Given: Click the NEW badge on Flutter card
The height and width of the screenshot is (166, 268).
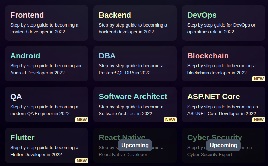Looking at the screenshot, I should 82,161.
